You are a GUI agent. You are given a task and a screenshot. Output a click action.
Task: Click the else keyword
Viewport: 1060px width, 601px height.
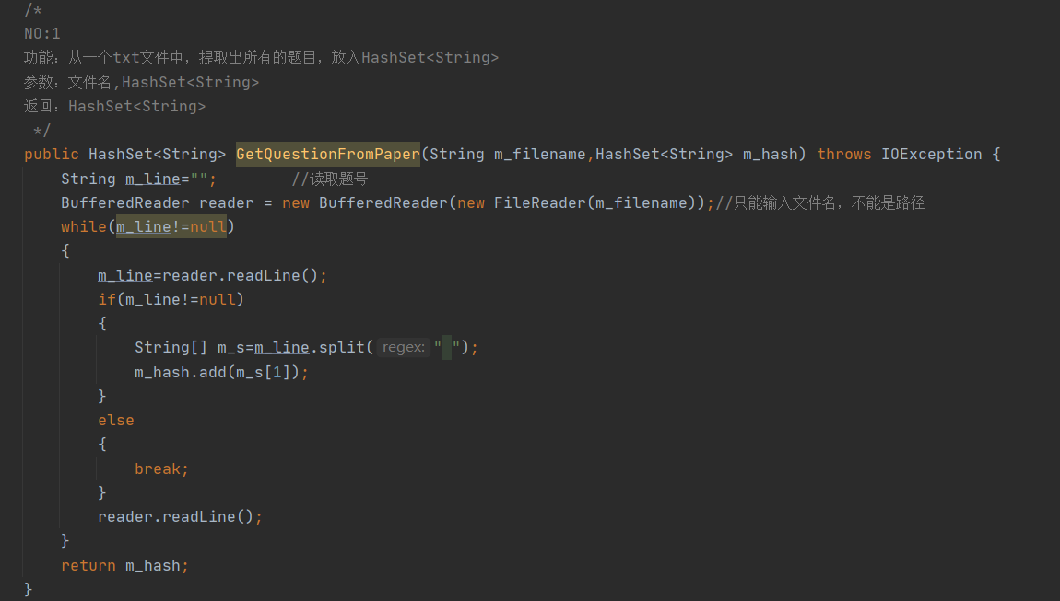[115, 420]
